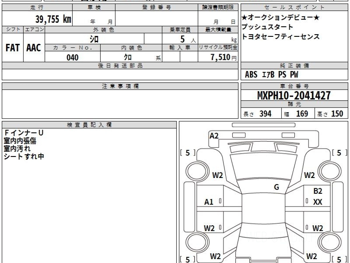
Task: Select the XX panel replacement mark
Action: point(318,202)
